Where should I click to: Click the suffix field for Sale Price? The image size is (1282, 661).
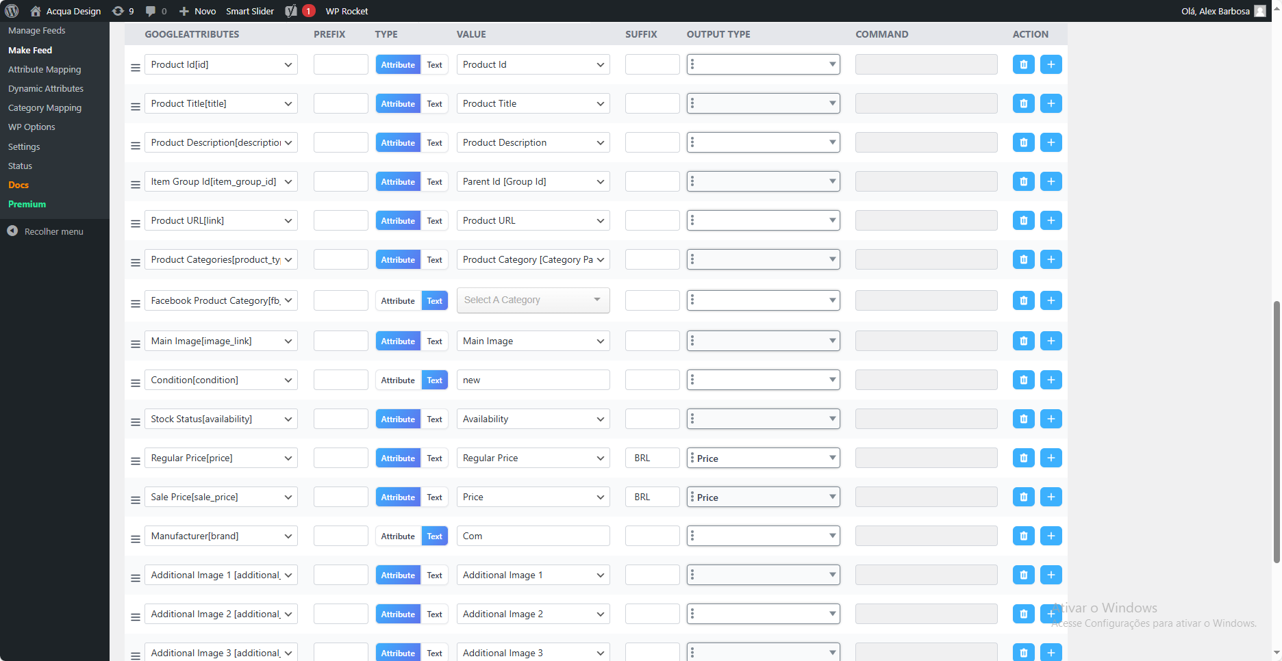(652, 497)
